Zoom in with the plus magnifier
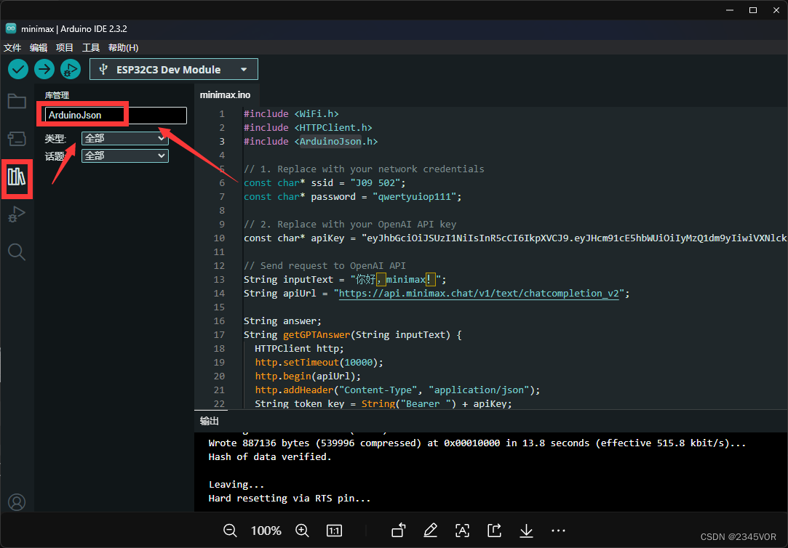Image resolution: width=788 pixels, height=548 pixels. pos(303,531)
